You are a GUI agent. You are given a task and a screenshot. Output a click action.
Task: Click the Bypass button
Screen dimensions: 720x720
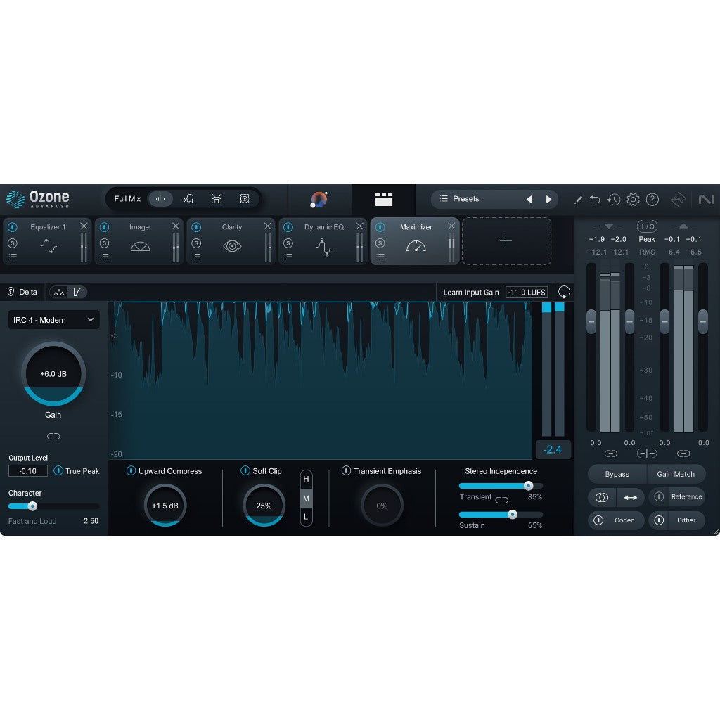(617, 474)
